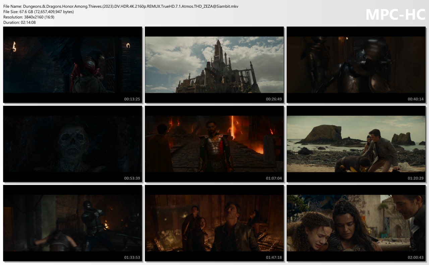Open the armor thumbnail at 00:40:14
Image resolution: width=429 pixels, height=265 pixels.
[356, 65]
